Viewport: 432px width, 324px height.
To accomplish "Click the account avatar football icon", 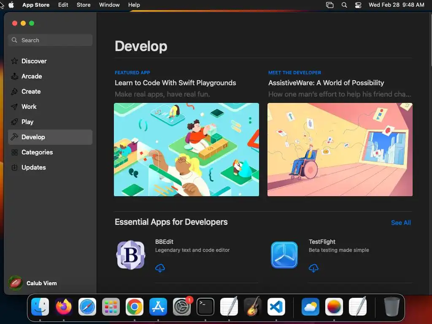I will pyautogui.click(x=16, y=283).
